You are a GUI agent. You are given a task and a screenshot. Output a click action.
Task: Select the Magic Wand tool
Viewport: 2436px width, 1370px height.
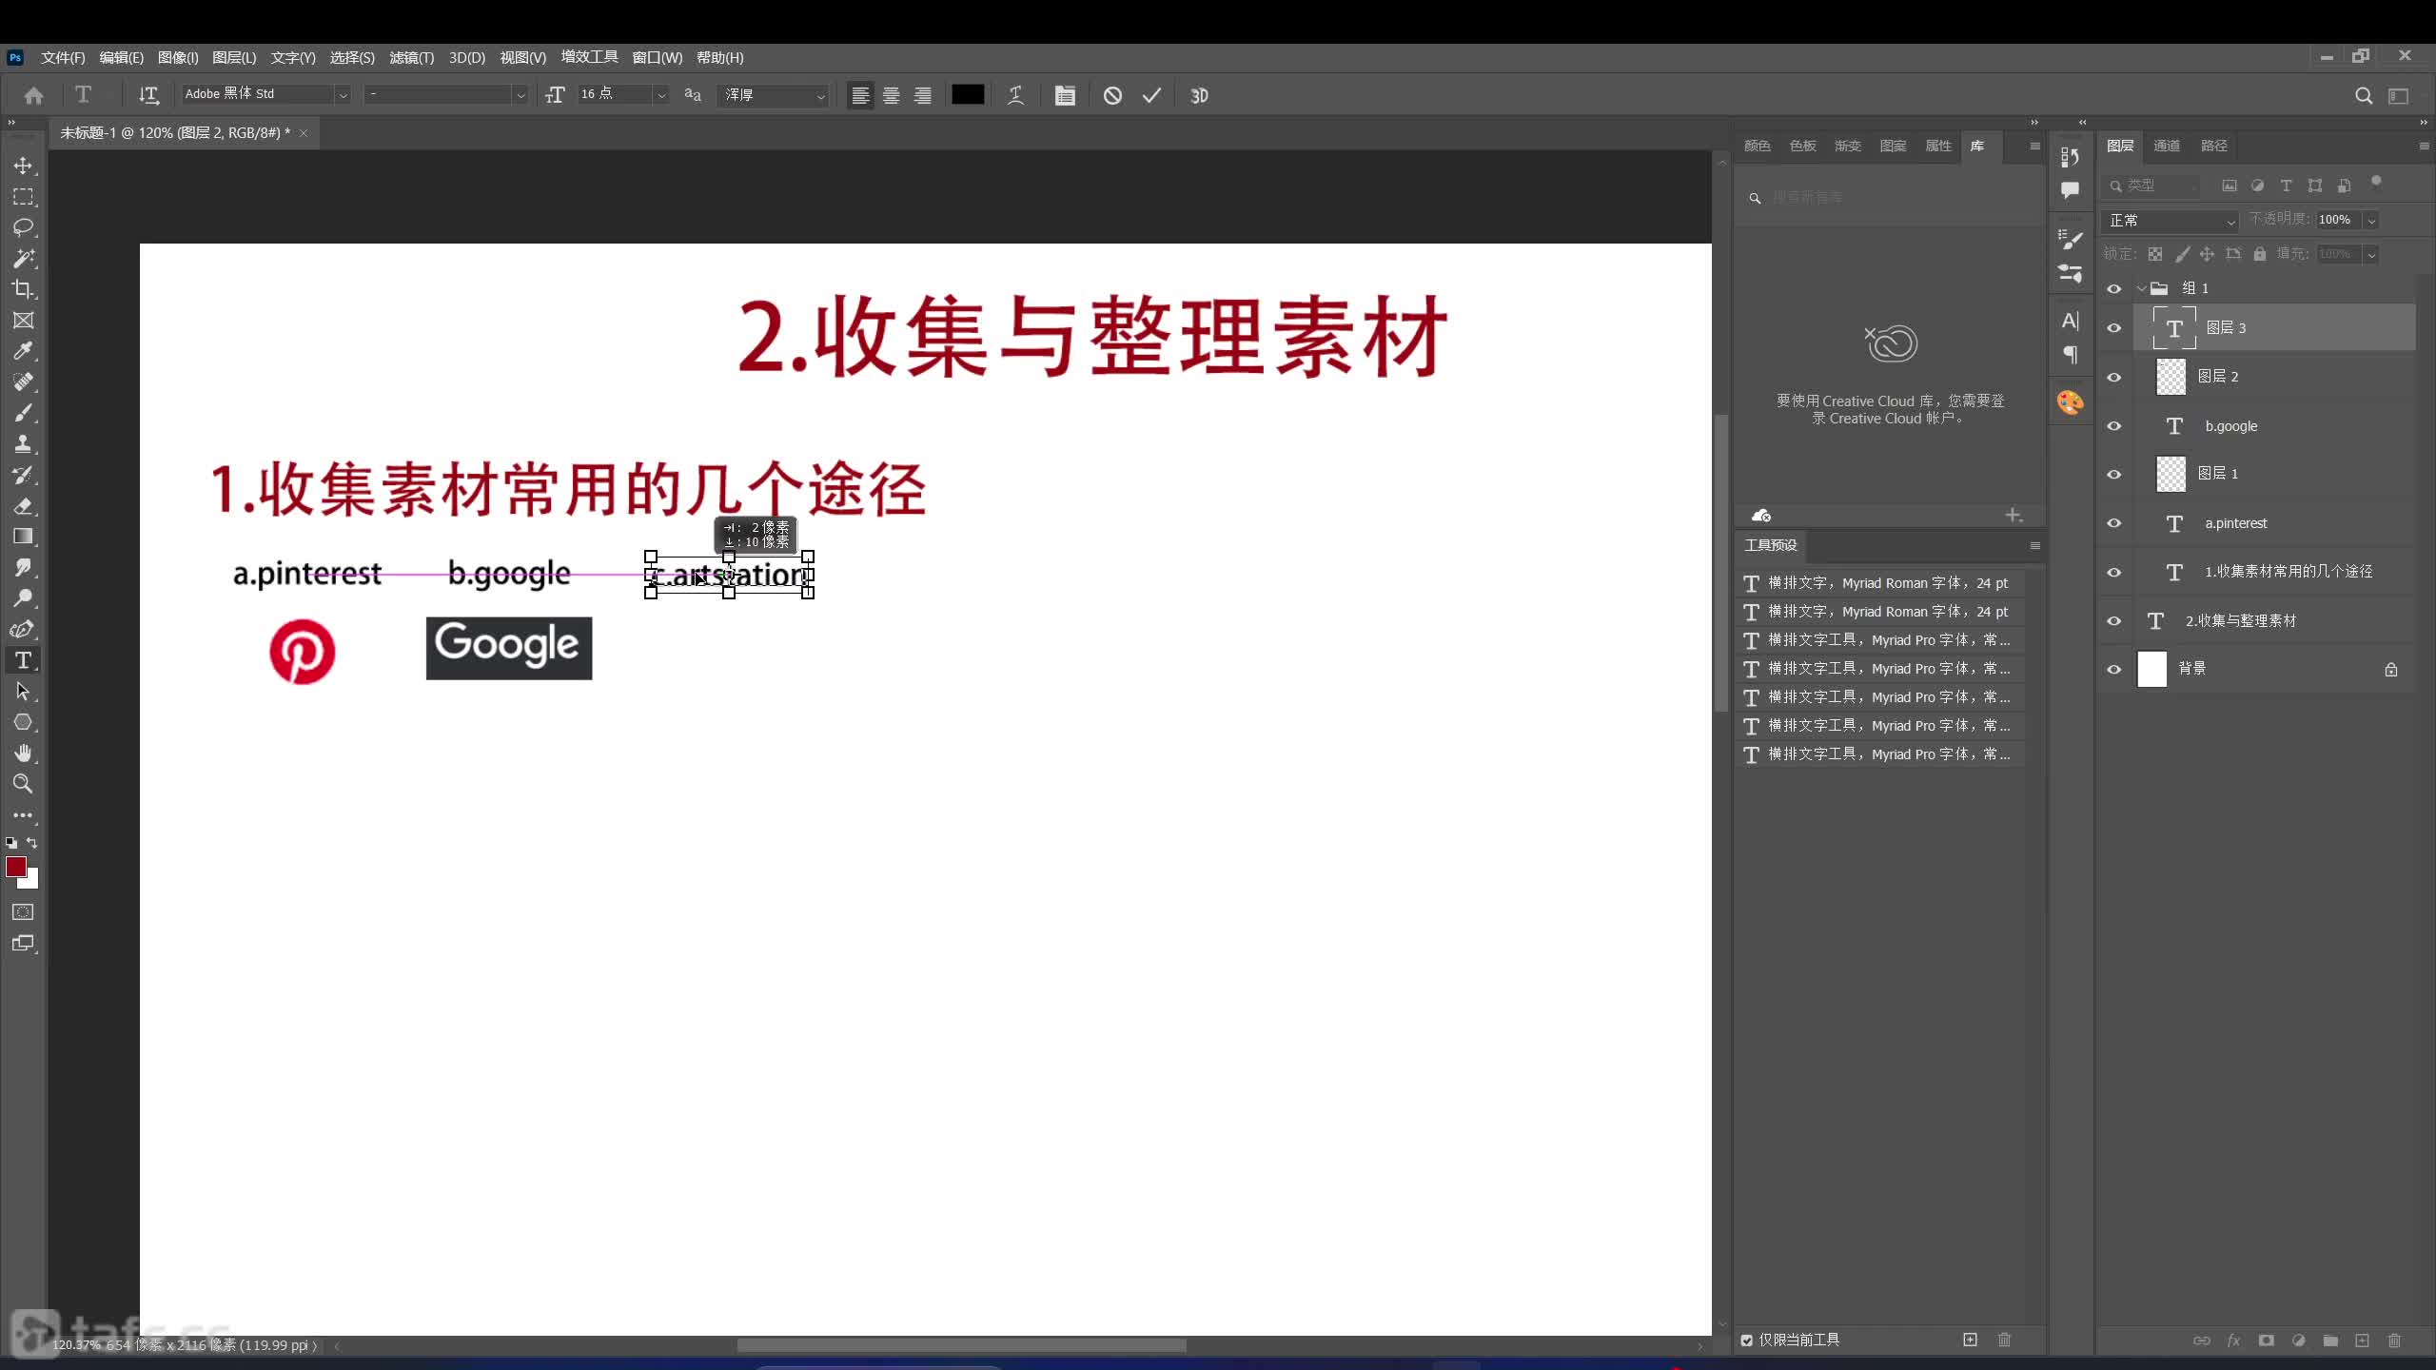pos(23,259)
